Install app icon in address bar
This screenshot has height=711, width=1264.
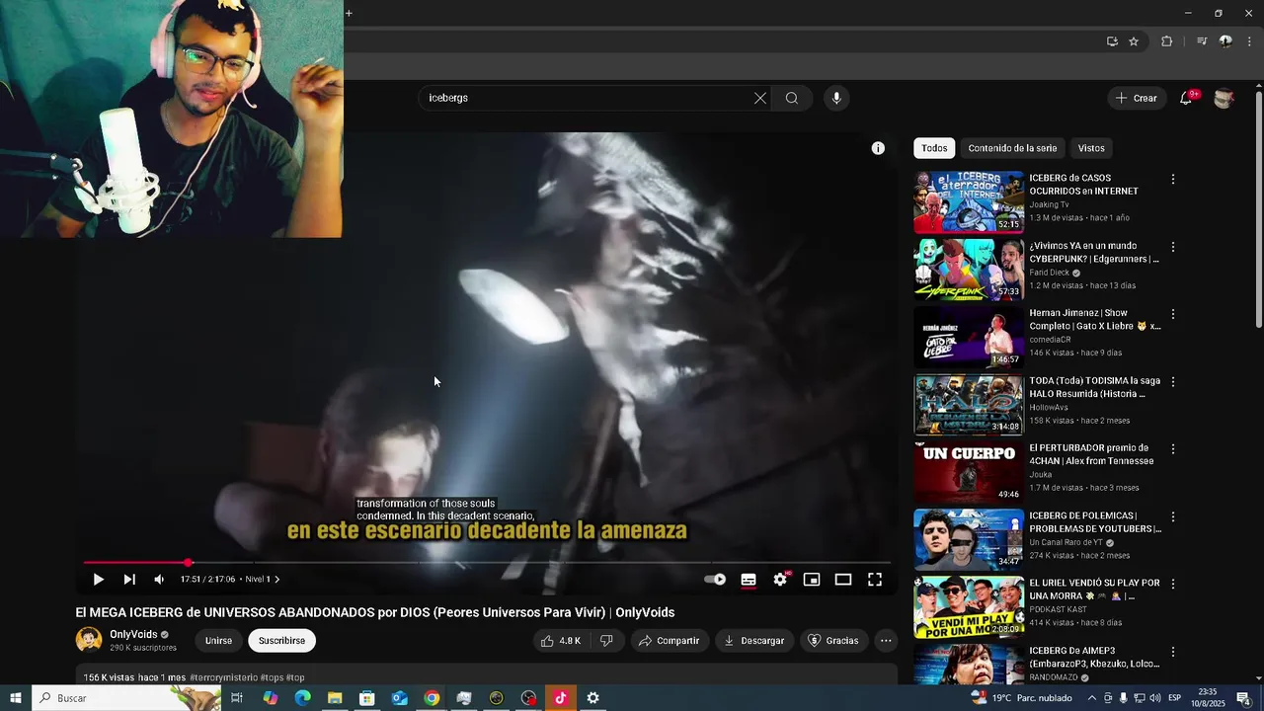click(x=1112, y=41)
